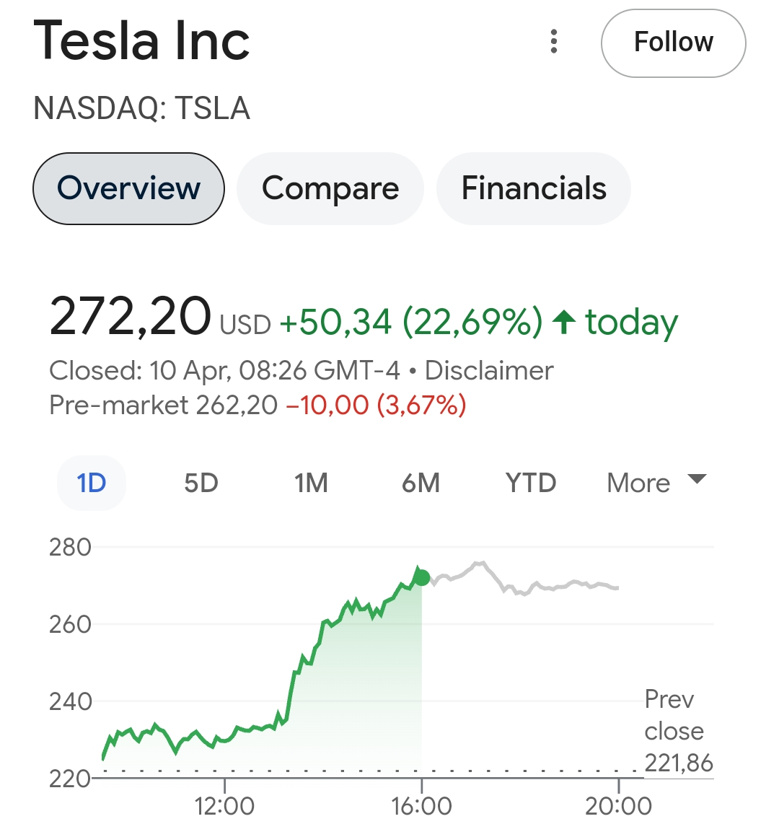Choose the 6M time range
The height and width of the screenshot is (837, 779).
click(421, 483)
